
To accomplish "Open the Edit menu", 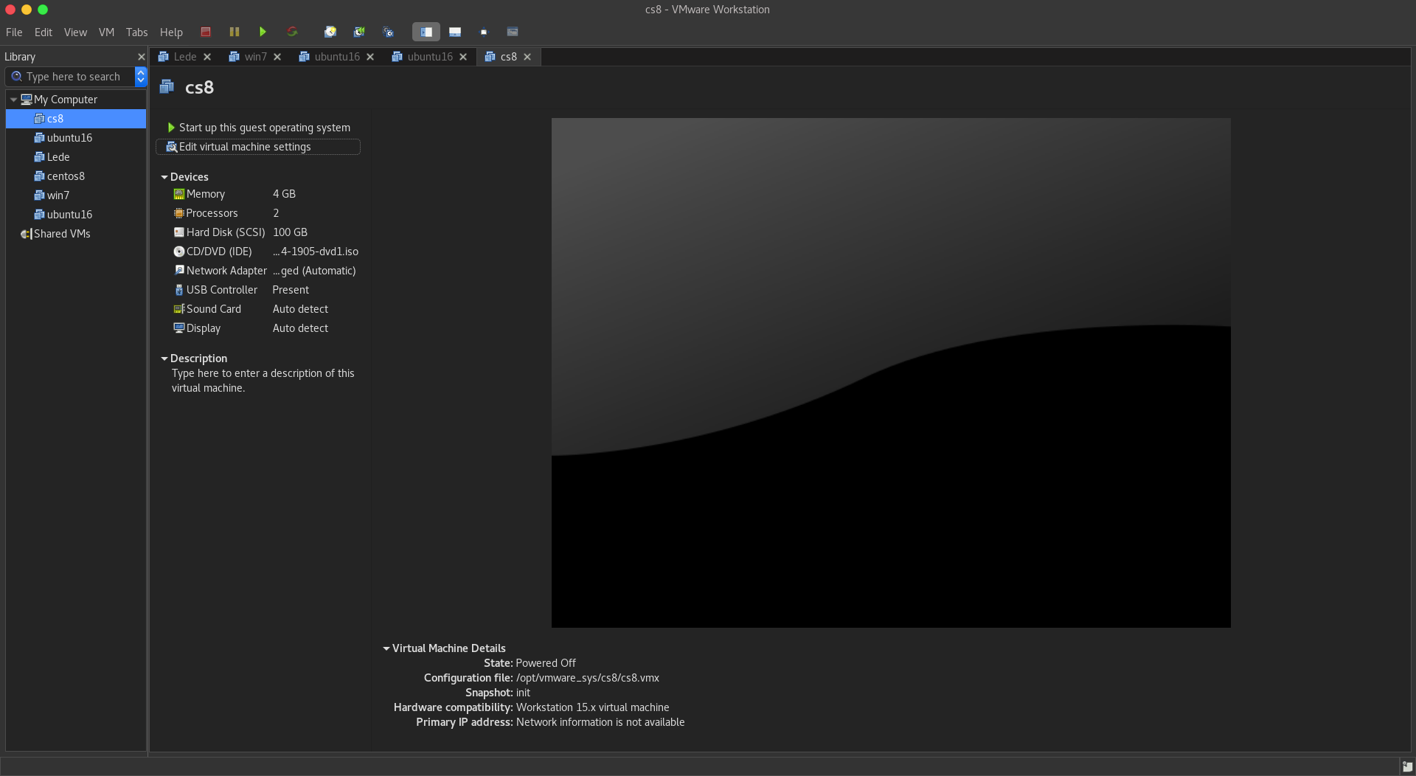I will (44, 32).
